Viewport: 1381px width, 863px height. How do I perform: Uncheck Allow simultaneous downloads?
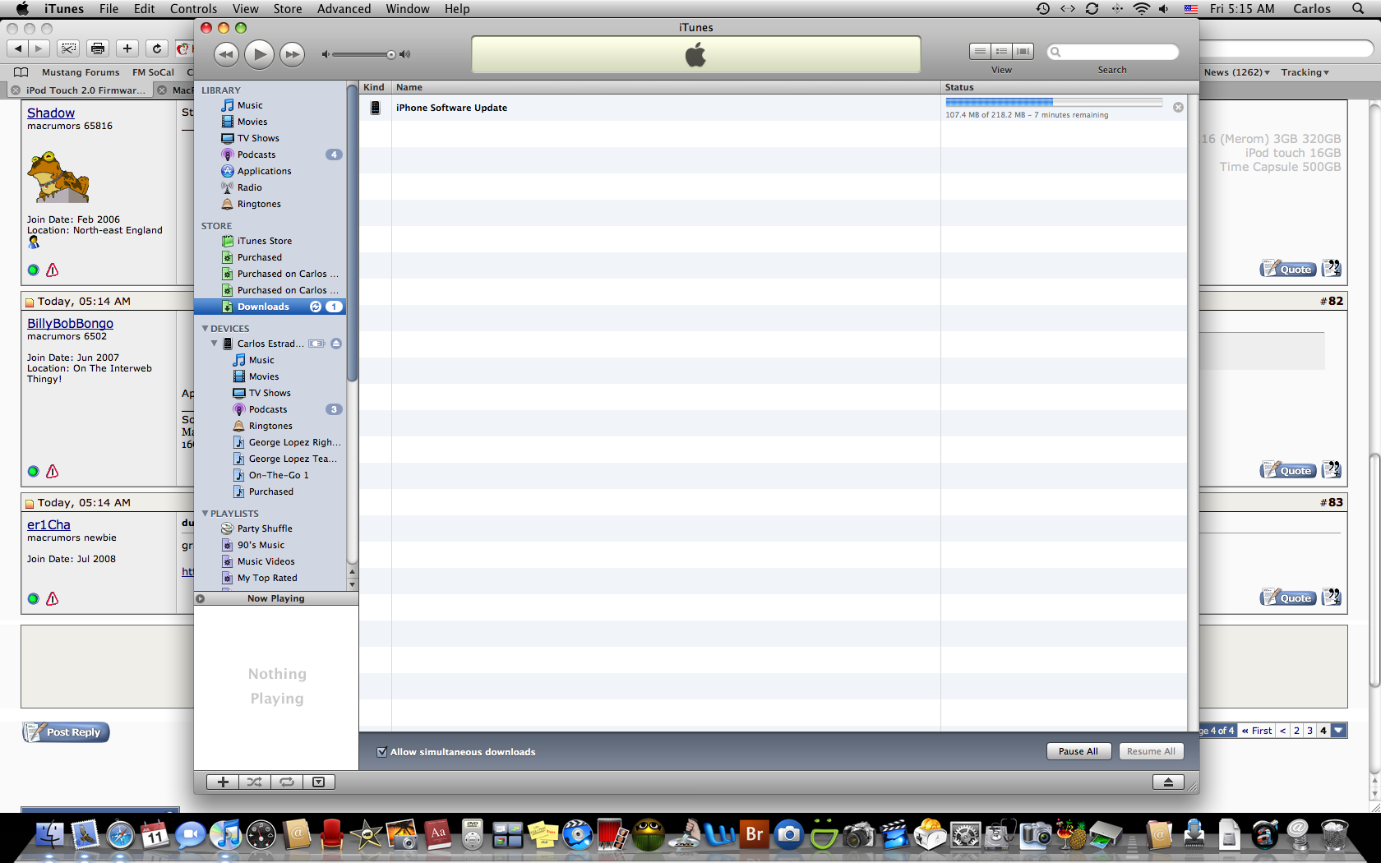click(x=381, y=752)
